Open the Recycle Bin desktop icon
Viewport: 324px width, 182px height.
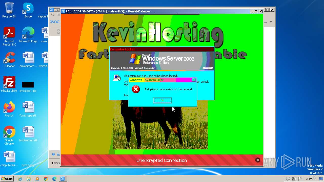[9, 10]
